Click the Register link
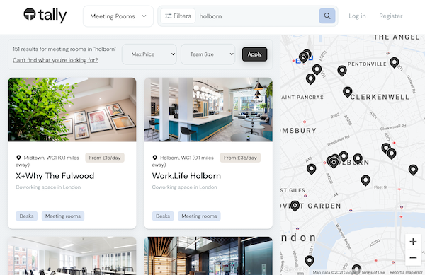This screenshot has width=425, height=275. point(390,16)
